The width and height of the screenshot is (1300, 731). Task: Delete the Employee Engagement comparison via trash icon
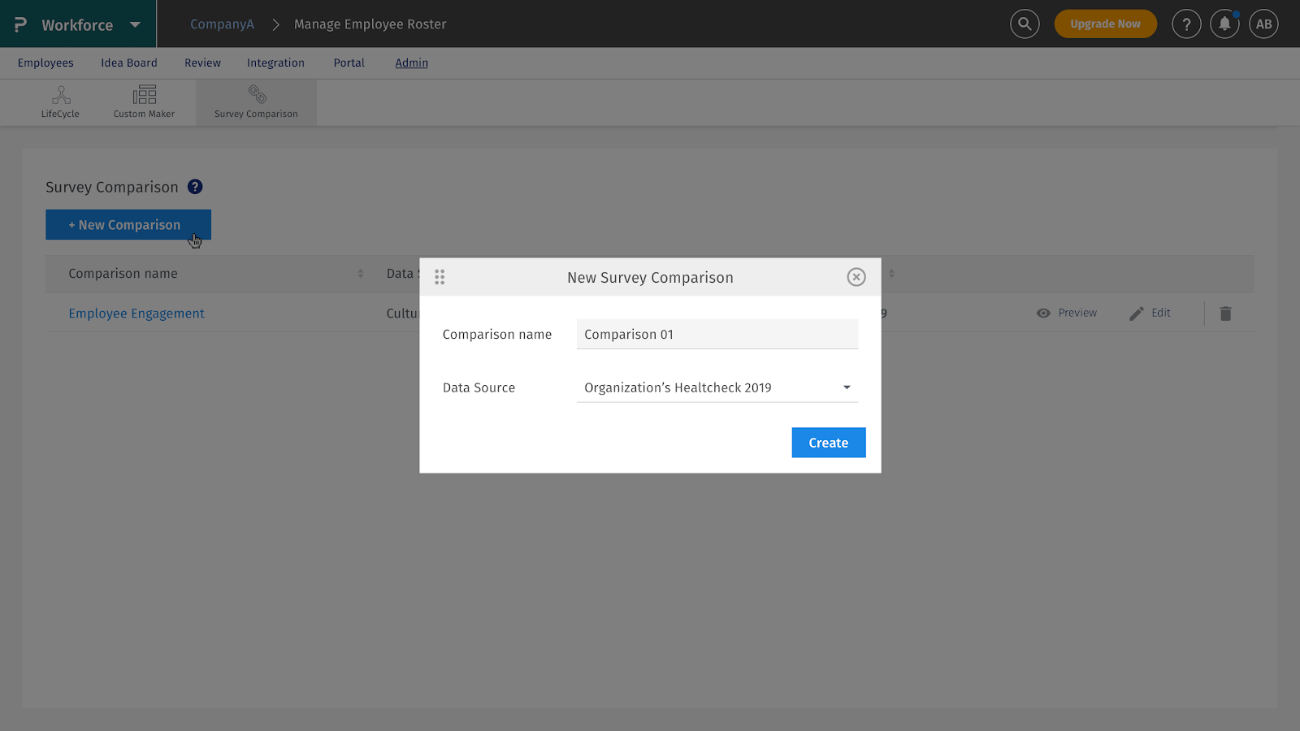click(1224, 313)
